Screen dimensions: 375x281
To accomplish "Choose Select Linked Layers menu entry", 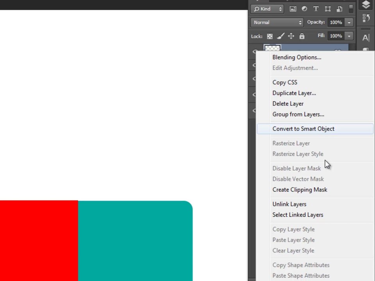I will (298, 215).
